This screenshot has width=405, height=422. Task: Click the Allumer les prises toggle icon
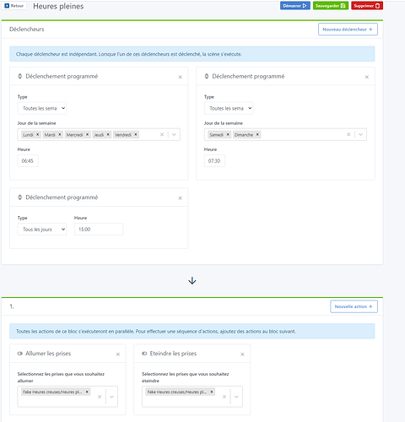[20, 354]
